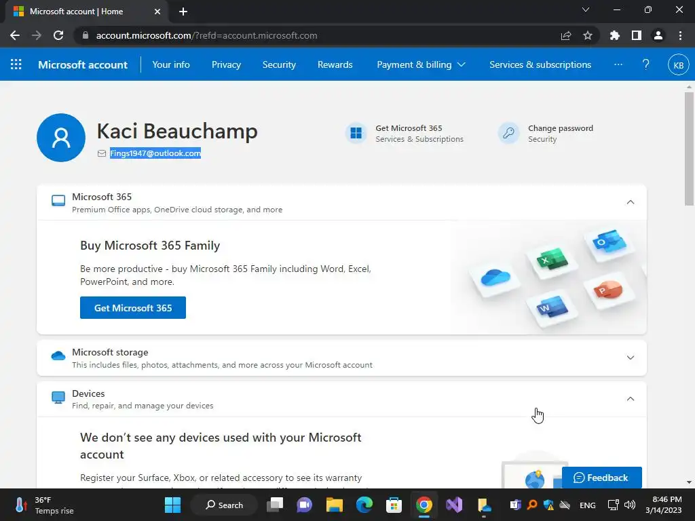Toggle the Chrome side panel icon
The height and width of the screenshot is (521, 695).
(637, 35)
